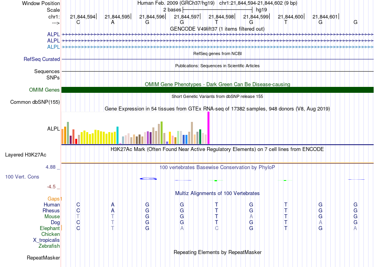
Task: Open the RepeatMasker track label
Action: click(x=43, y=258)
